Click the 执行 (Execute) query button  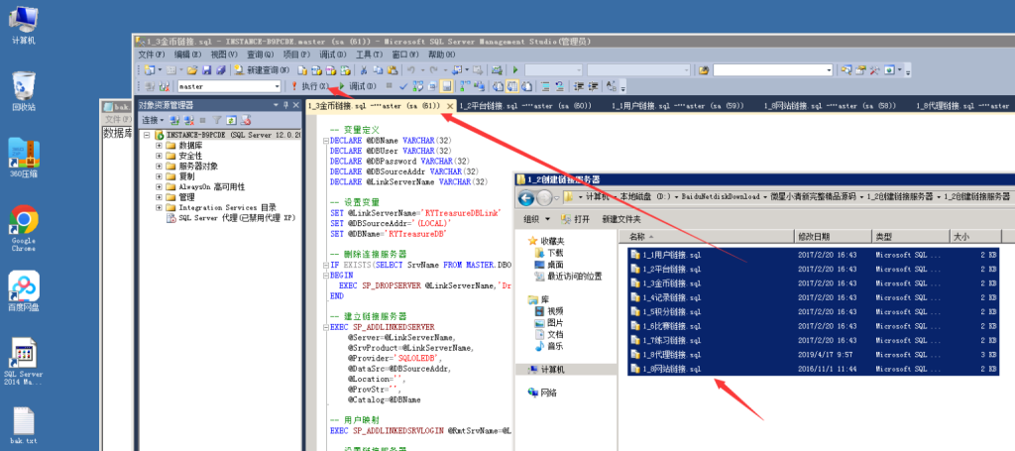pyautogui.click(x=308, y=87)
